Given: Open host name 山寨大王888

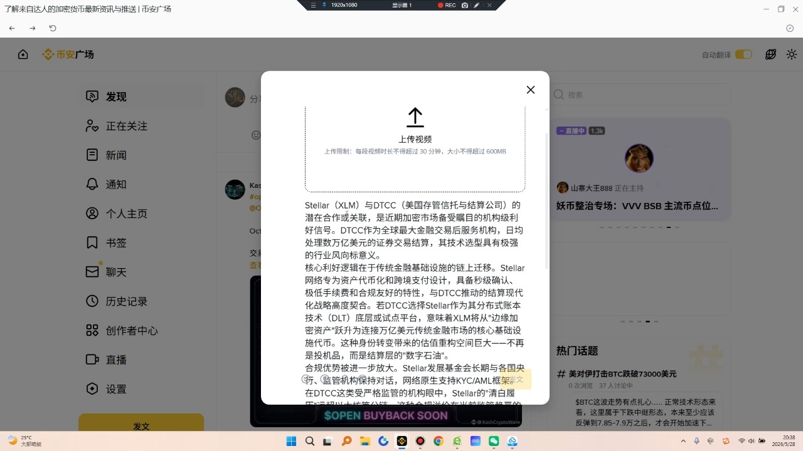Looking at the screenshot, I should [591, 188].
